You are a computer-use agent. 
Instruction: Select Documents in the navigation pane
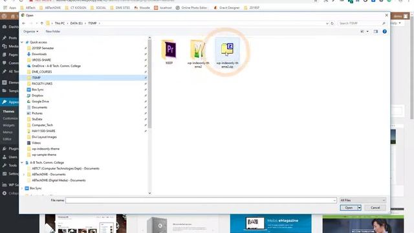pyautogui.click(x=39, y=107)
